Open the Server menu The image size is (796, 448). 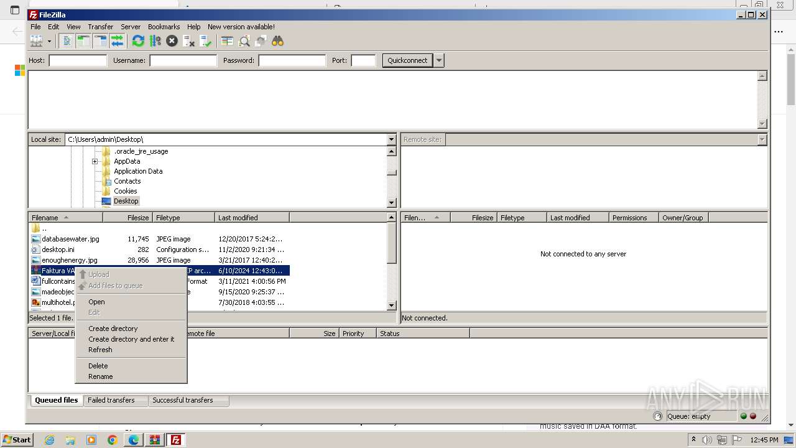click(x=130, y=27)
